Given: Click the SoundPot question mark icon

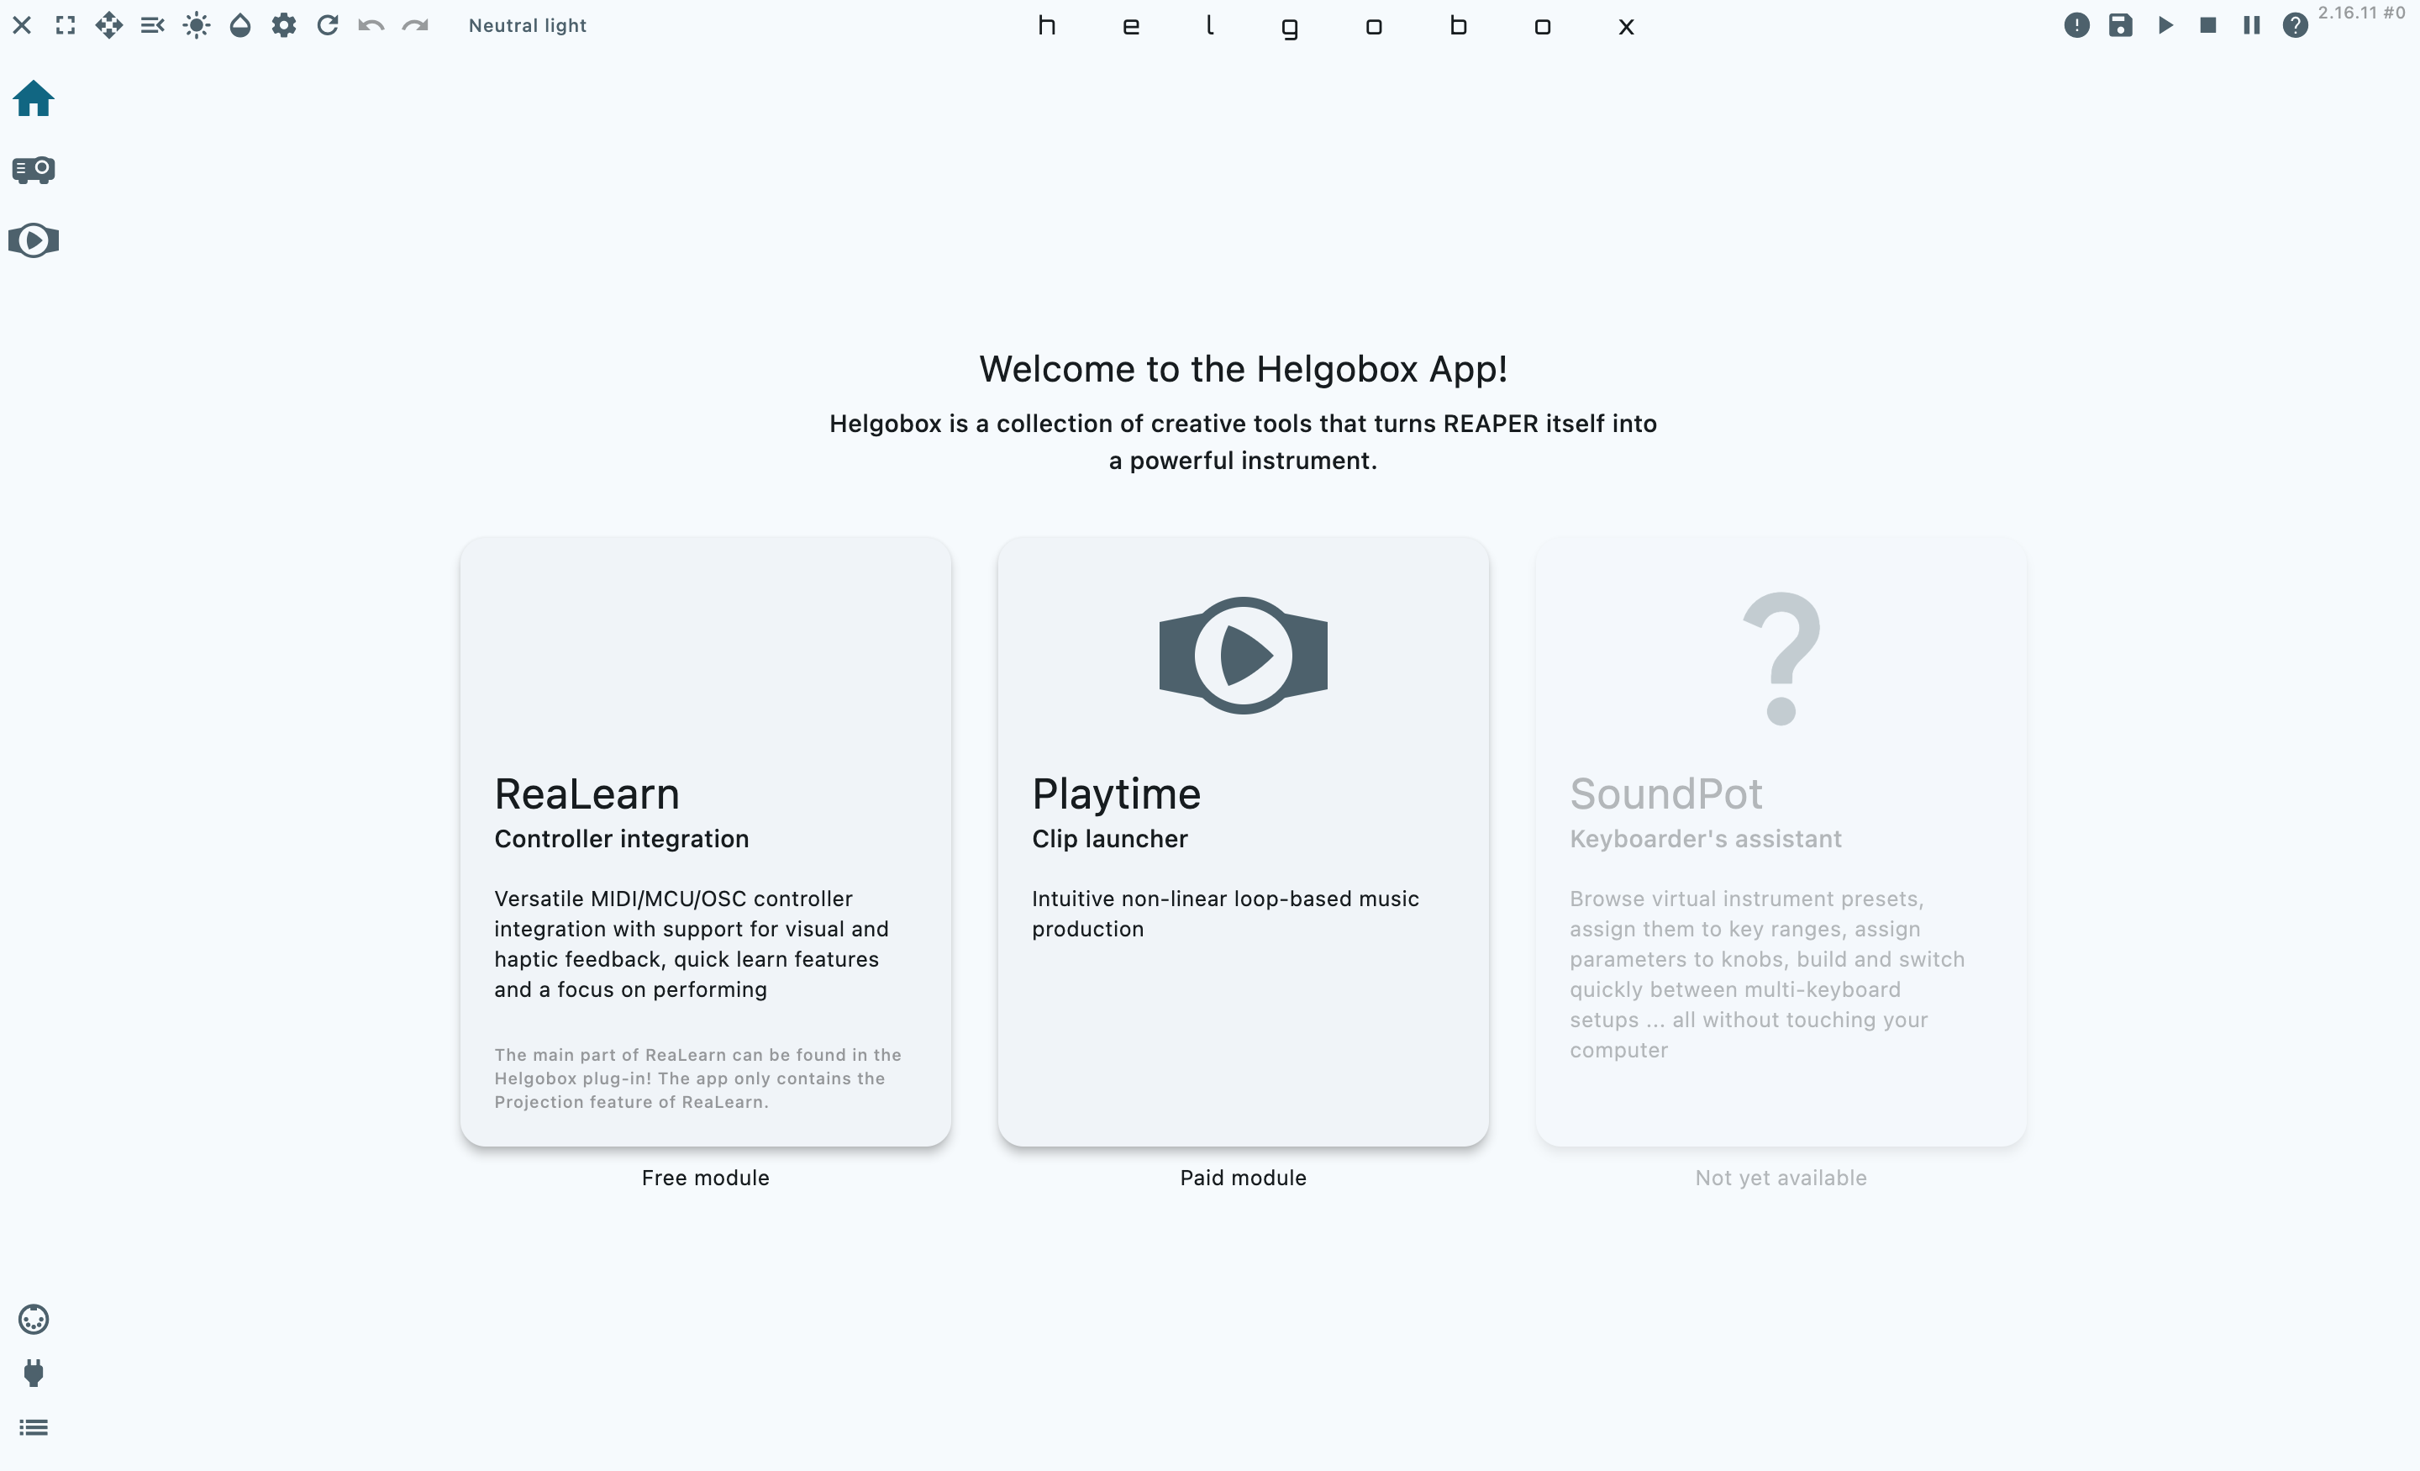Looking at the screenshot, I should 1781,658.
